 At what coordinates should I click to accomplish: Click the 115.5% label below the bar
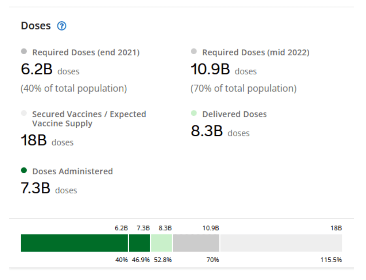point(331,260)
